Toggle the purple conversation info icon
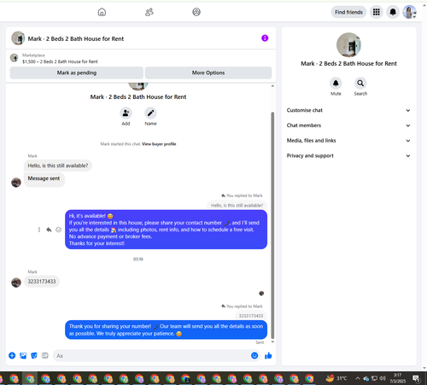The image size is (427, 385). [x=265, y=38]
